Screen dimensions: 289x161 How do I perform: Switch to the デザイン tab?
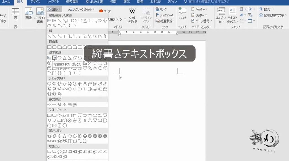point(35,2)
